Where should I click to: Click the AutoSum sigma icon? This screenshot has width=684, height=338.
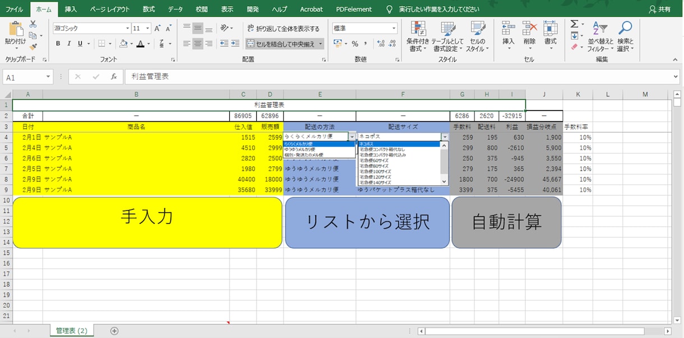pos(574,24)
